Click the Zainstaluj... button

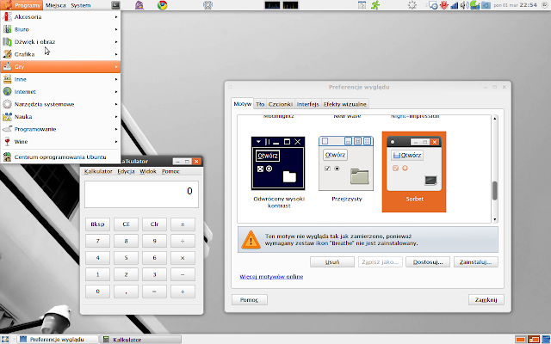(476, 261)
